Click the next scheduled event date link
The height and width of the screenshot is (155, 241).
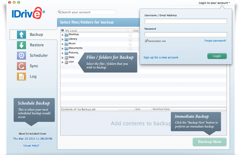point(33,139)
